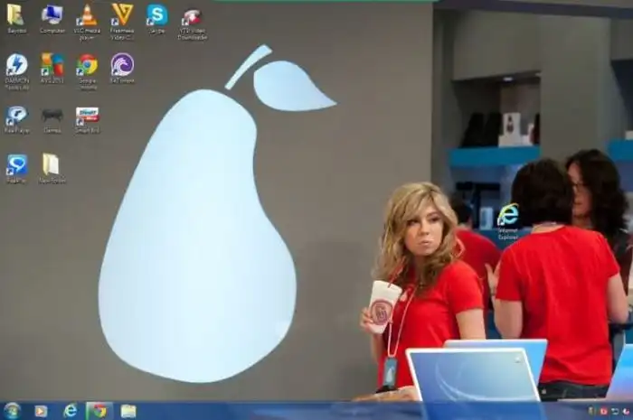Open the Windows Start menu
633x420 pixels.
[x=12, y=411]
